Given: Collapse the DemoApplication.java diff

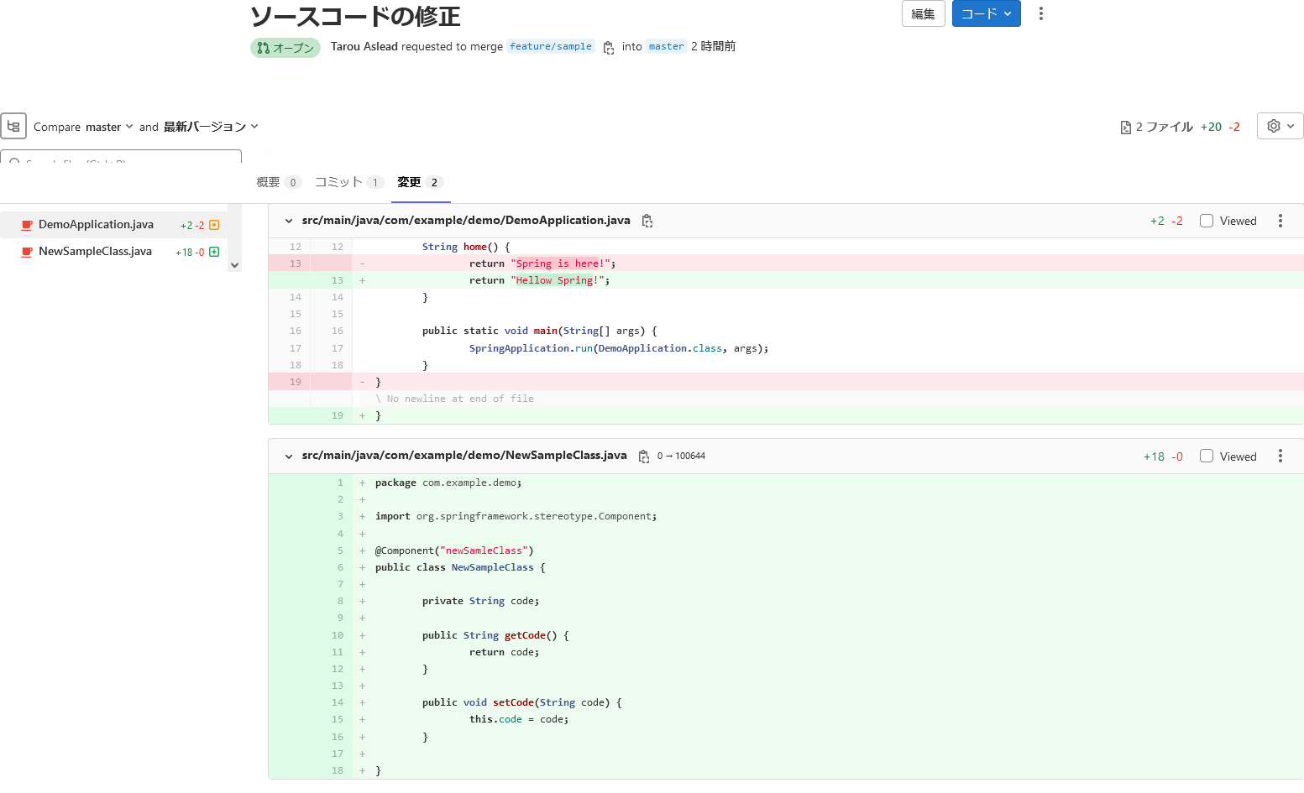Looking at the screenshot, I should [x=289, y=221].
